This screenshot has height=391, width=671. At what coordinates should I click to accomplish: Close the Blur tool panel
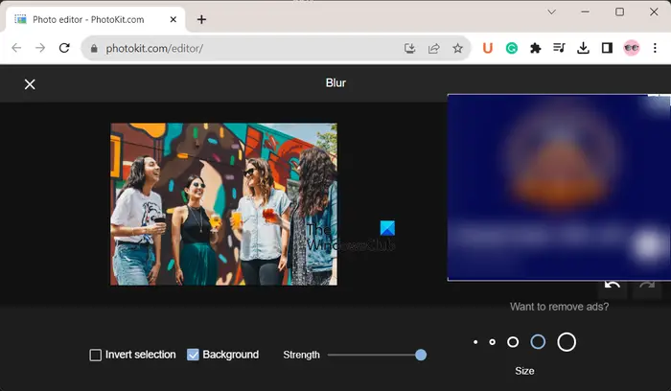click(30, 84)
